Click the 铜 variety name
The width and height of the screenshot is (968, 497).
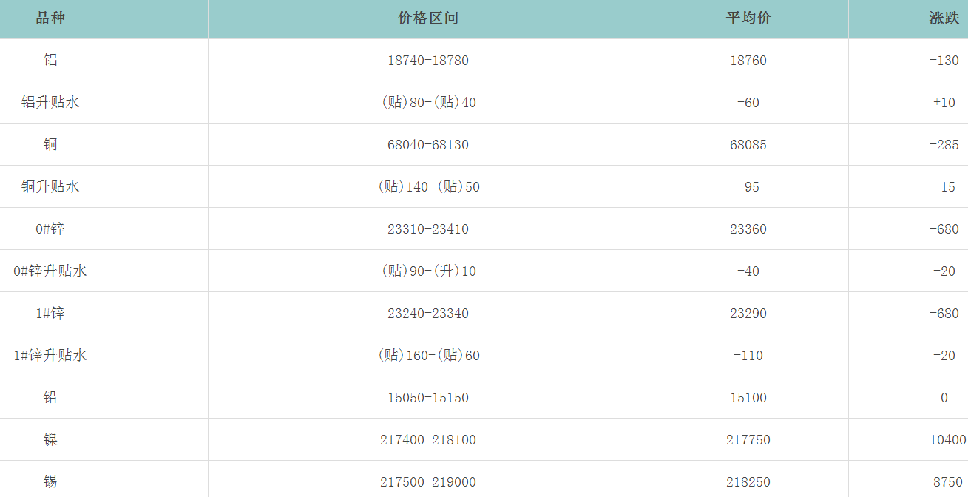[x=50, y=144]
